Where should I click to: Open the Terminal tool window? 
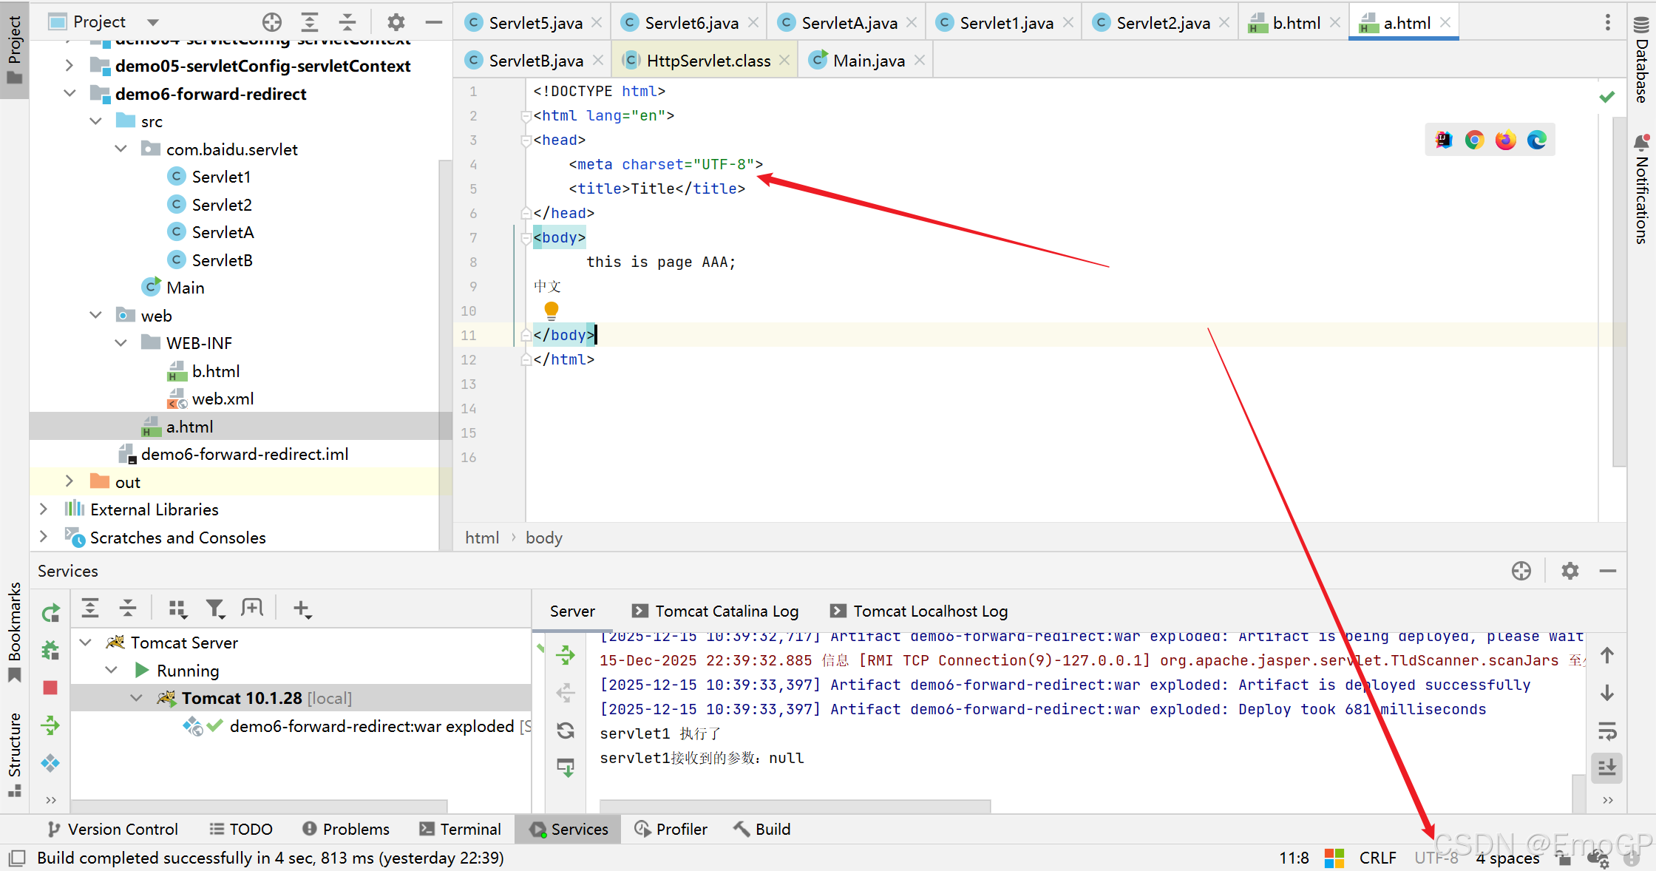(460, 829)
